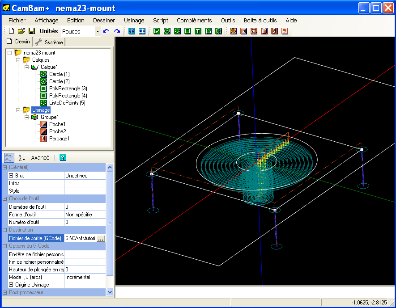
Task: Browse output file with the ellipsis button
Action: (101, 238)
